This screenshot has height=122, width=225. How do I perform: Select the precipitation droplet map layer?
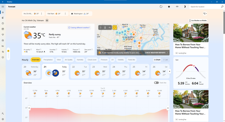pos(101,27)
